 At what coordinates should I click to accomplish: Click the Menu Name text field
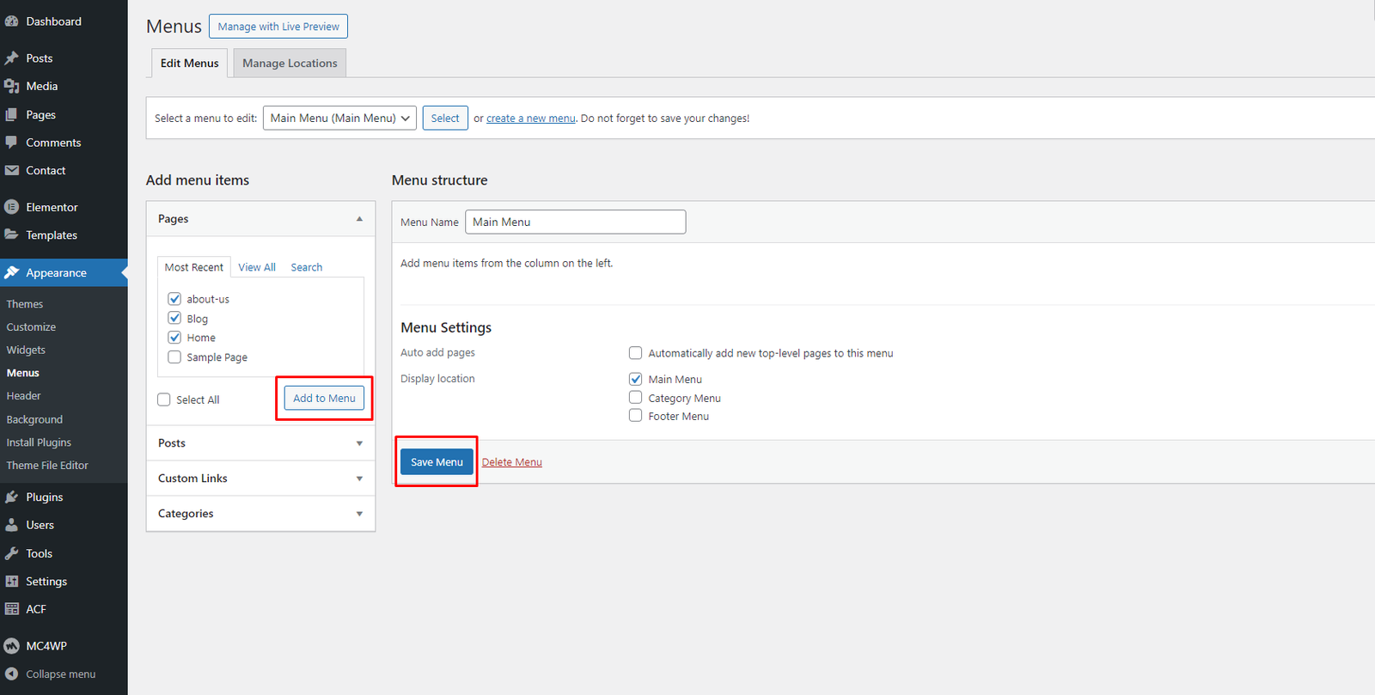pos(575,222)
